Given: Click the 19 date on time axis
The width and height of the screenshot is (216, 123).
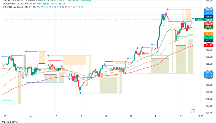Looking at the screenshot, I should coord(106,116).
